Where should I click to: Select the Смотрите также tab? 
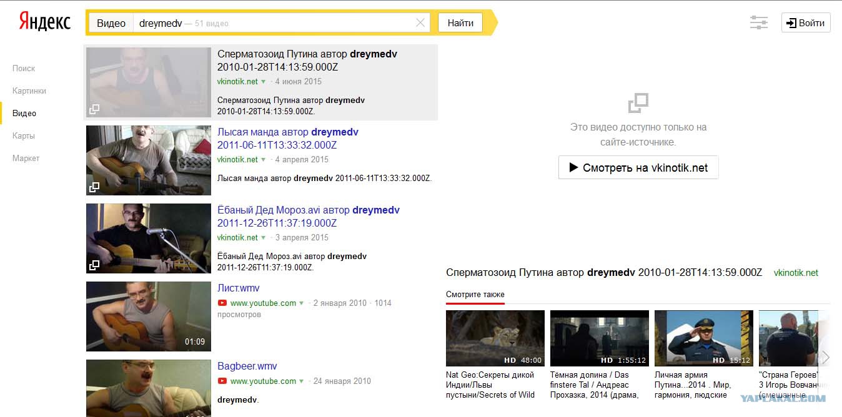[x=475, y=295]
